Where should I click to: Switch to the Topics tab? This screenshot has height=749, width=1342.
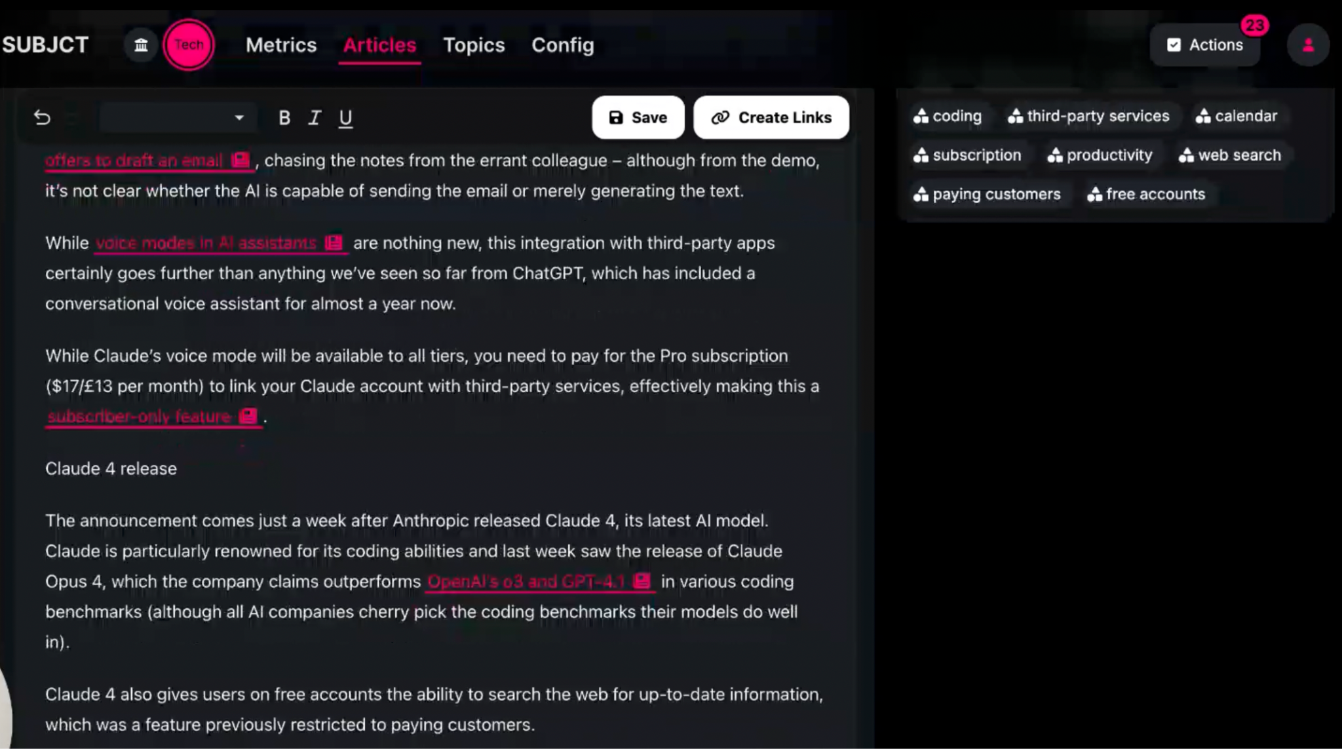point(474,45)
